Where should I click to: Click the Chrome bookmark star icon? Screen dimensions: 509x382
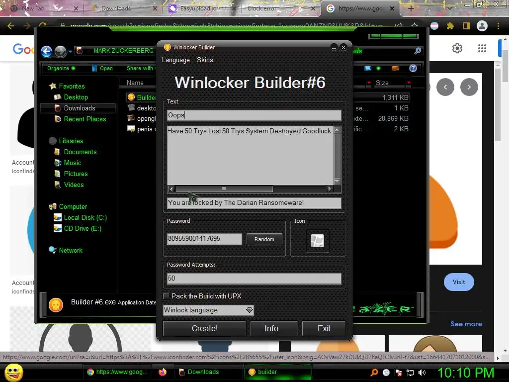pyautogui.click(x=415, y=26)
